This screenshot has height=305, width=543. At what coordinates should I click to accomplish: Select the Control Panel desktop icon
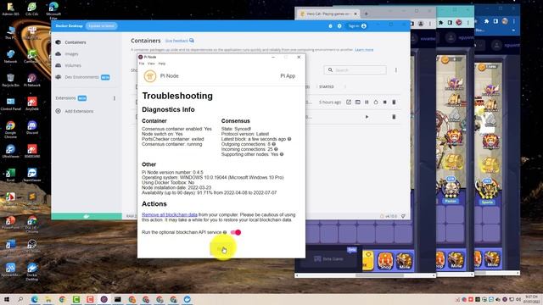[10, 103]
